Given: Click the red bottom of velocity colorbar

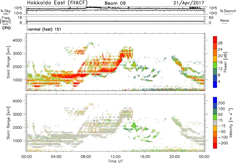Looking at the screenshot, I should [215, 146].
